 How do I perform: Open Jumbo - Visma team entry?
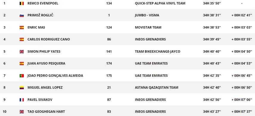147,15
